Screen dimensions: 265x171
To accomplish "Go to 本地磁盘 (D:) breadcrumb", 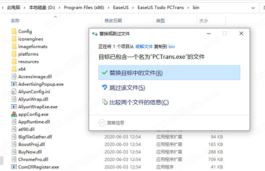I will coord(42,8).
